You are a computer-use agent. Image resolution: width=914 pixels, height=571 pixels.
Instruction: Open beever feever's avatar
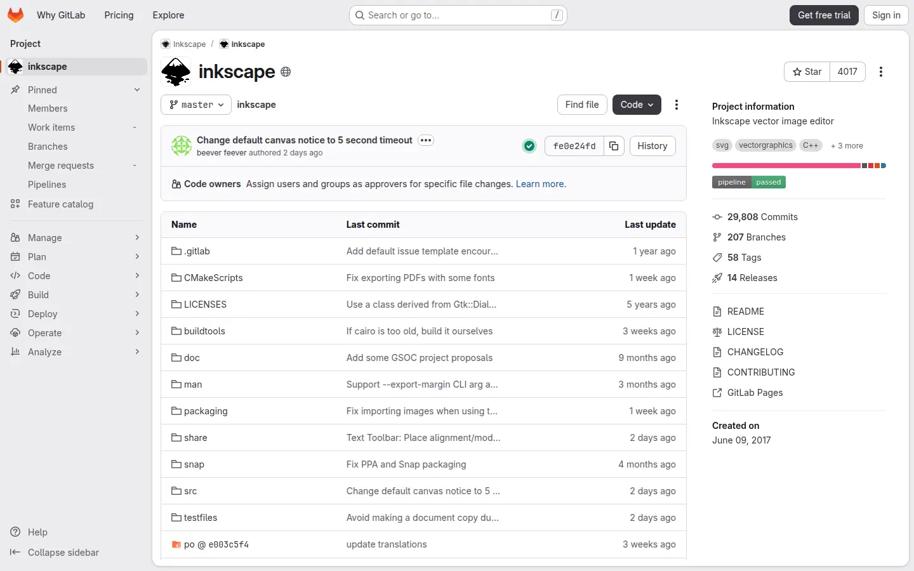coord(182,146)
